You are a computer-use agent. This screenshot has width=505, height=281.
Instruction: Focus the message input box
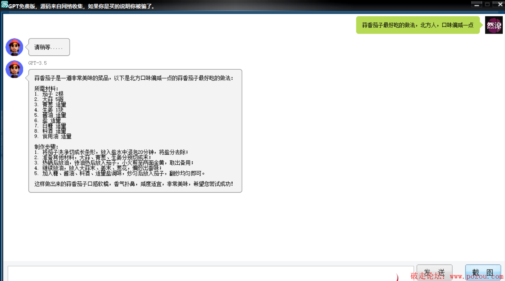(206, 274)
